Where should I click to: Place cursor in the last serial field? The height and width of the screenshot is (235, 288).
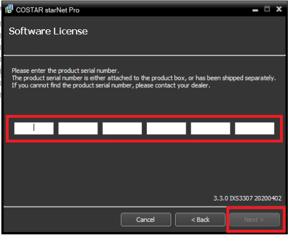click(x=255, y=128)
